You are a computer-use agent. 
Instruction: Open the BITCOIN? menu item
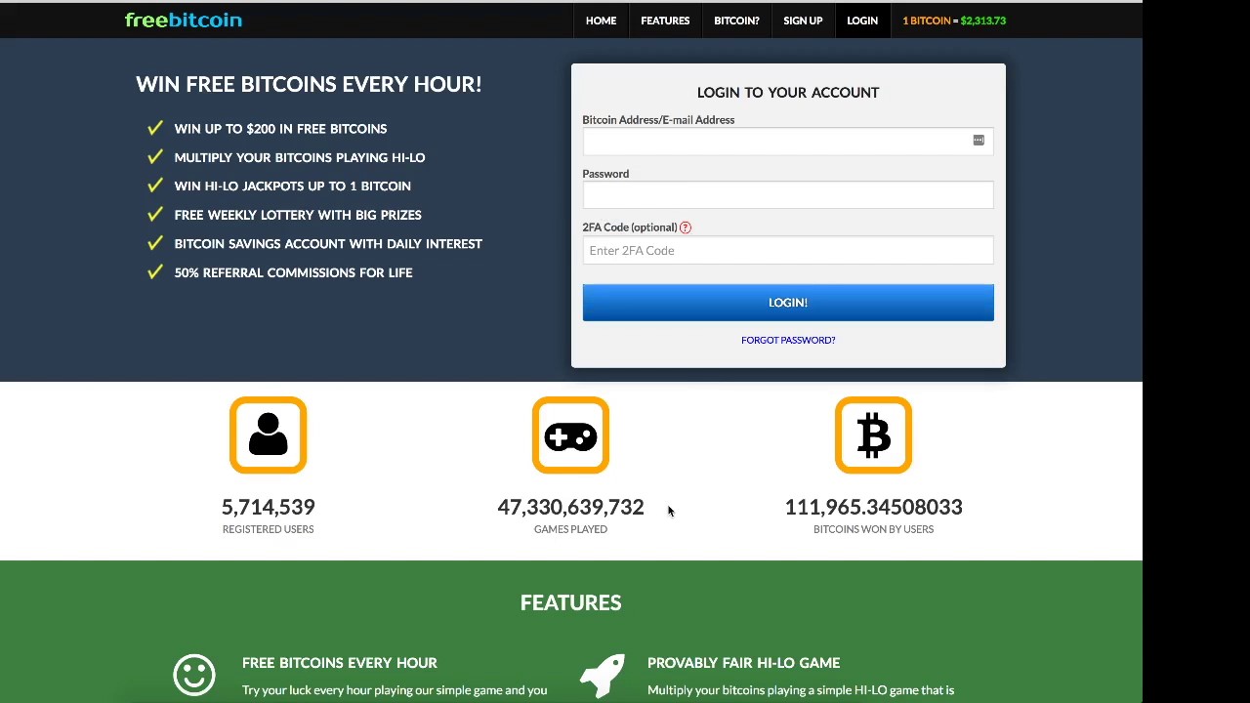click(736, 21)
